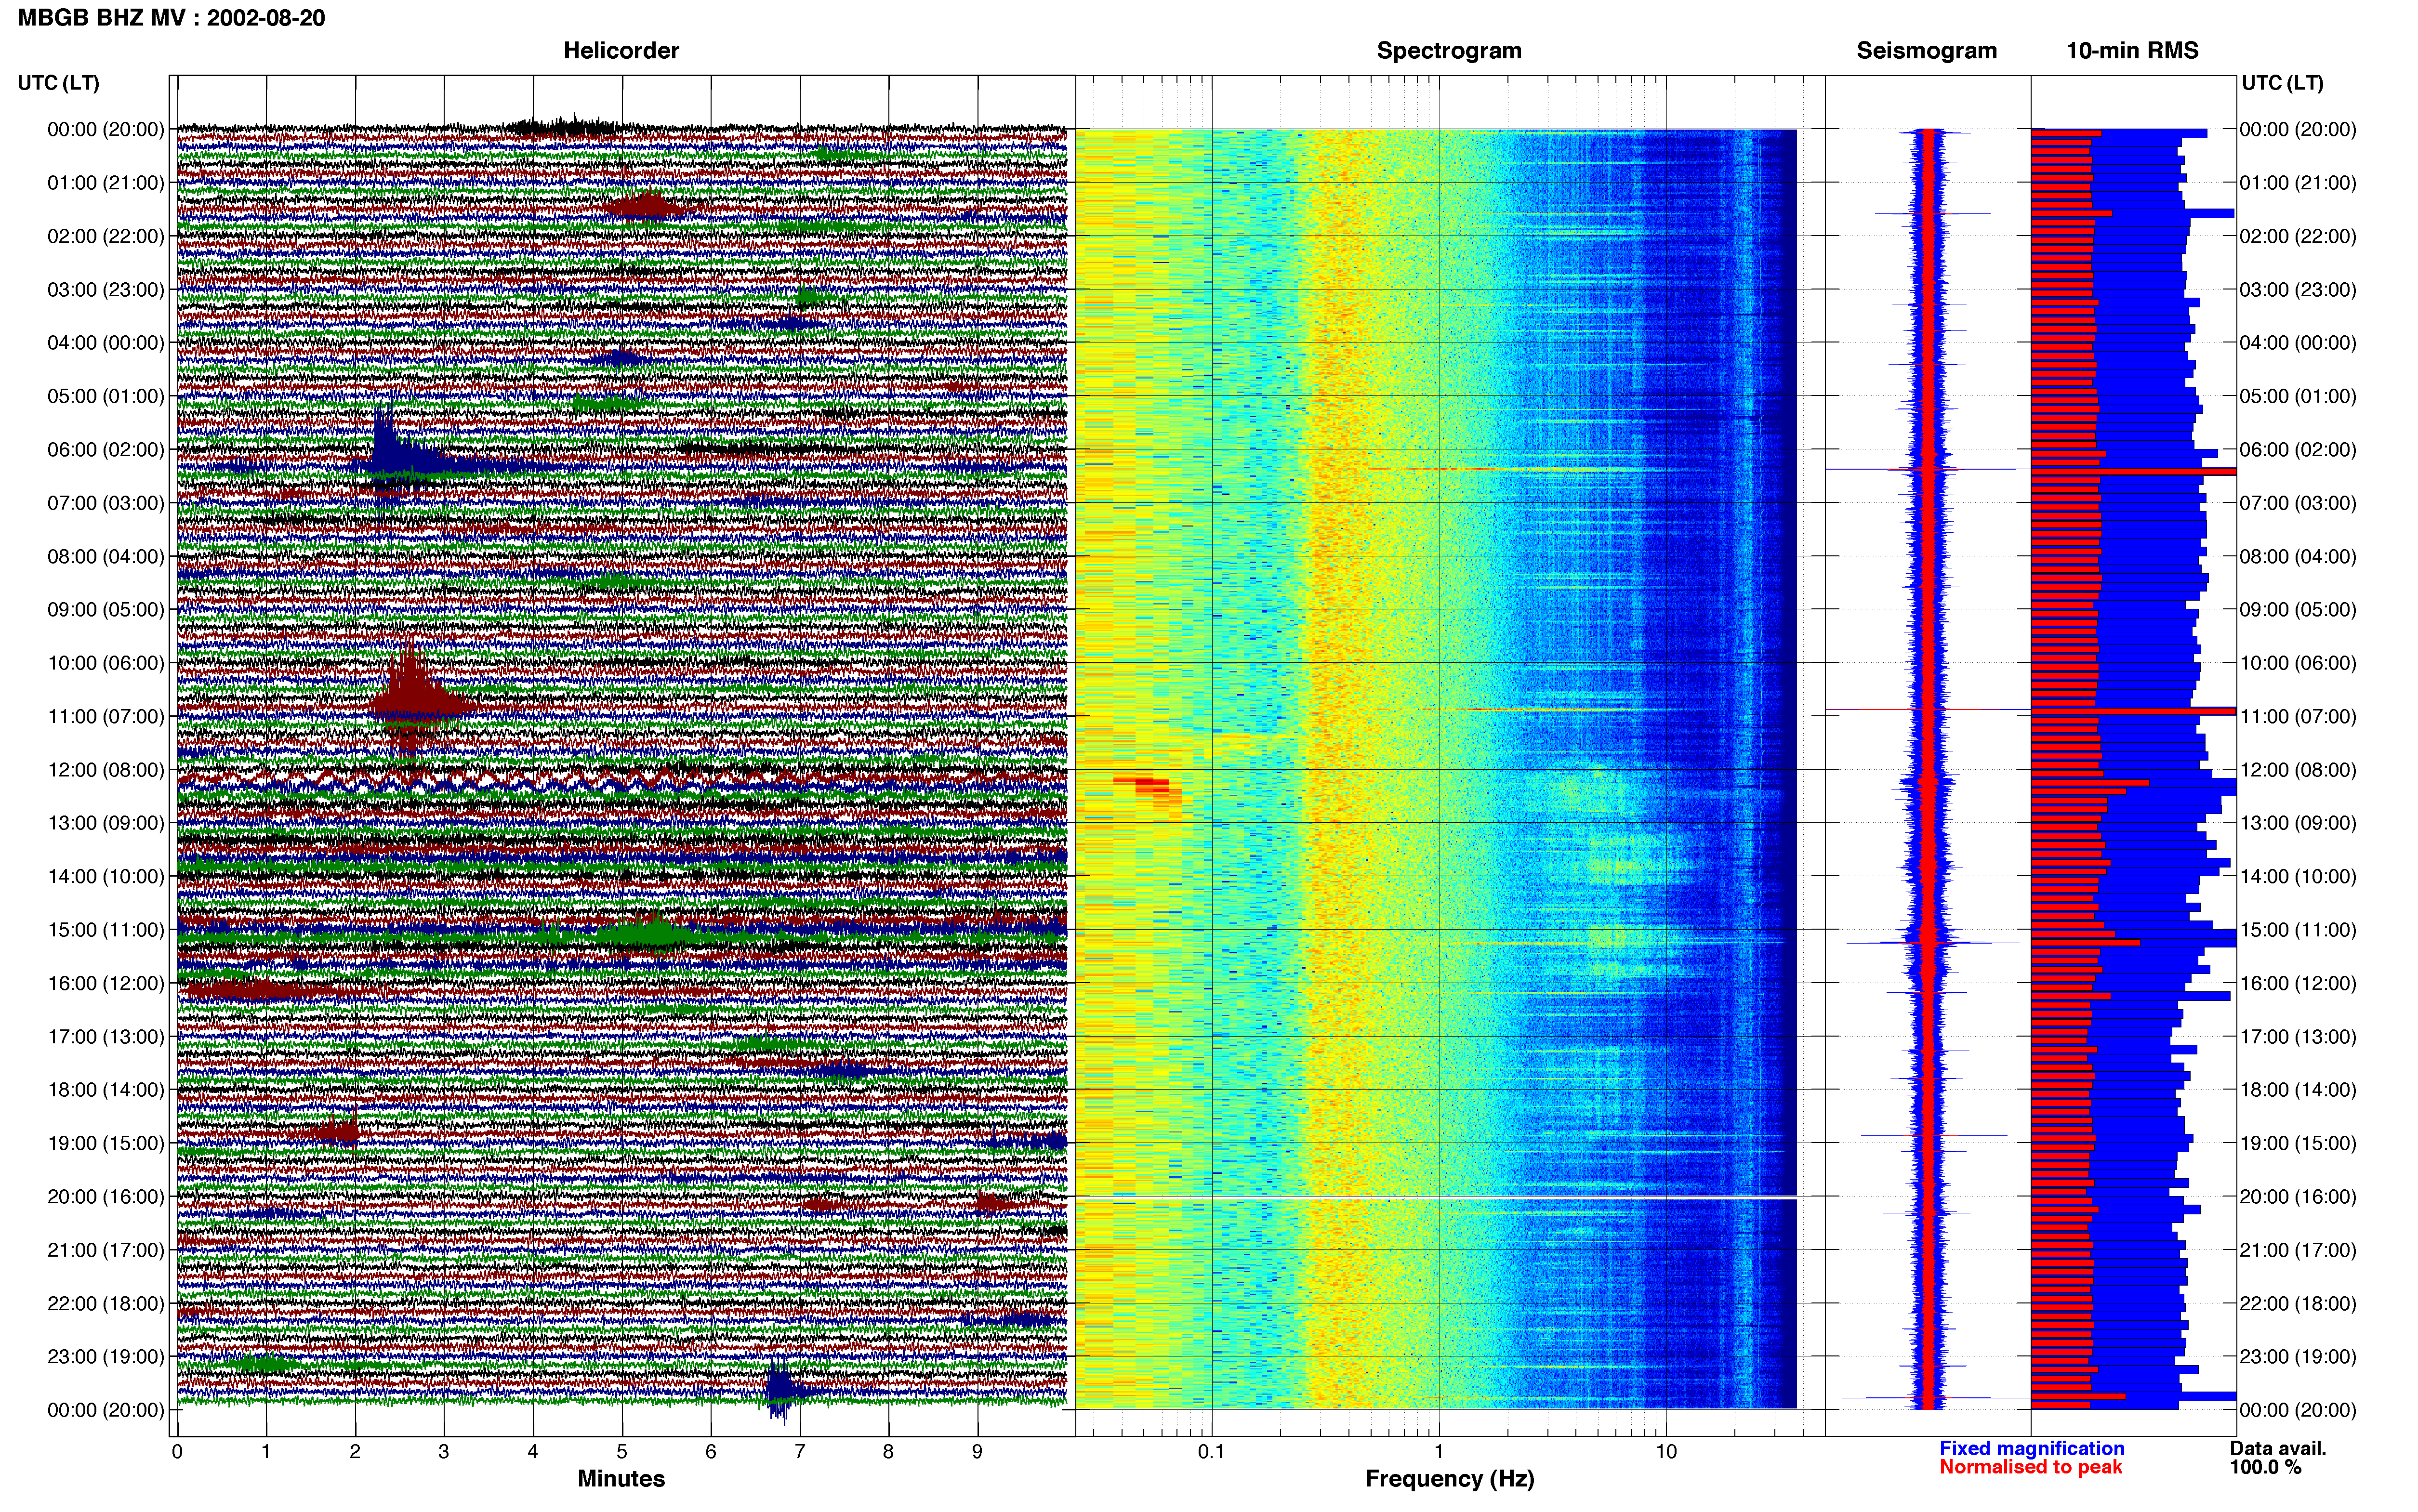Click the '100.0 %' availability value

point(2265,1467)
